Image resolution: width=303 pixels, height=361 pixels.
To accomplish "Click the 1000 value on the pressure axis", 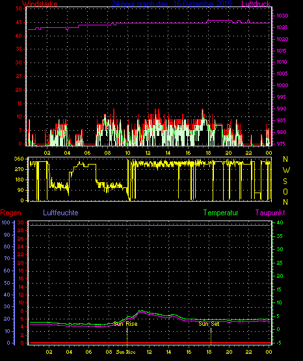I will click(x=282, y=85).
